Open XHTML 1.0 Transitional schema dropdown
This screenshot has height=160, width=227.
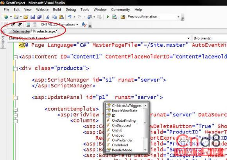pos(77,25)
